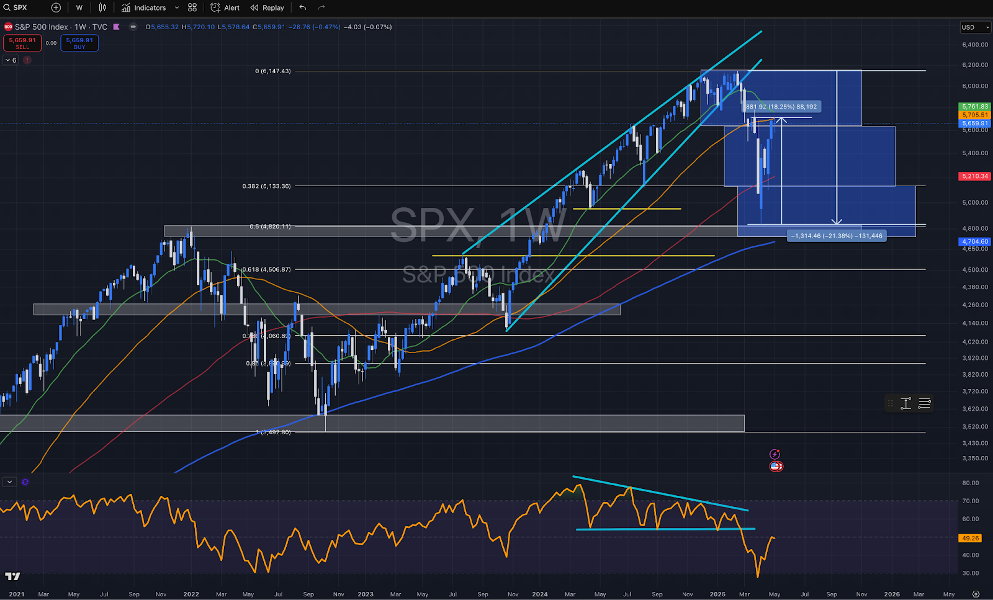
Task: Redo the last chart action
Action: click(321, 7)
